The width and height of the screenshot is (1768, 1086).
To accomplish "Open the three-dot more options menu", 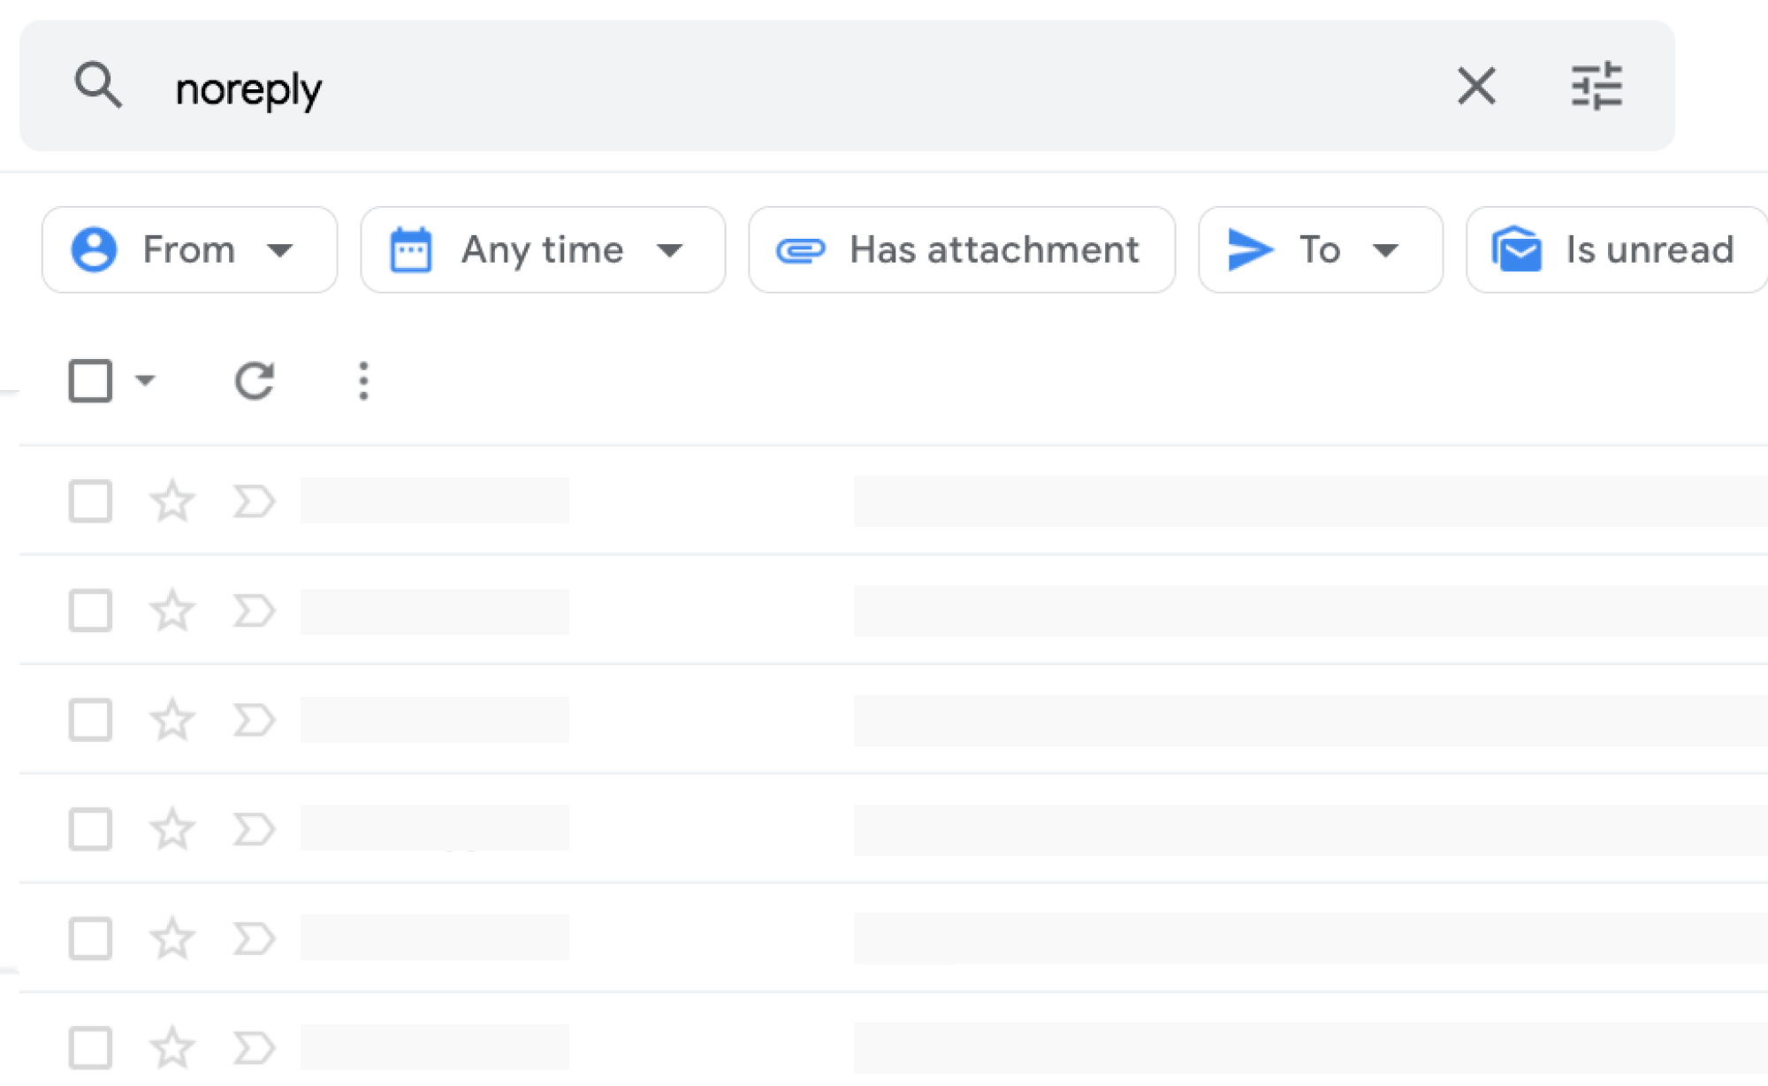I will pos(363,381).
